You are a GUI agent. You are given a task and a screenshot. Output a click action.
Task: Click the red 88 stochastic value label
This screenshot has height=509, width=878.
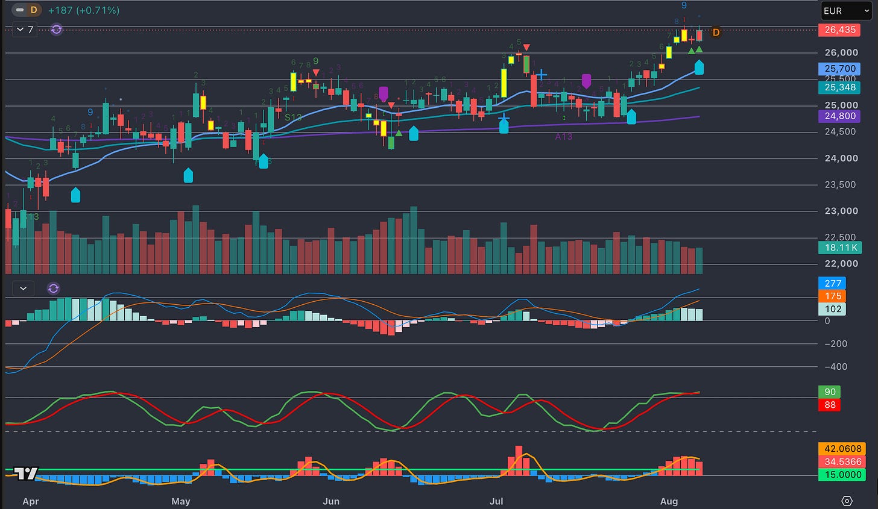[829, 405]
